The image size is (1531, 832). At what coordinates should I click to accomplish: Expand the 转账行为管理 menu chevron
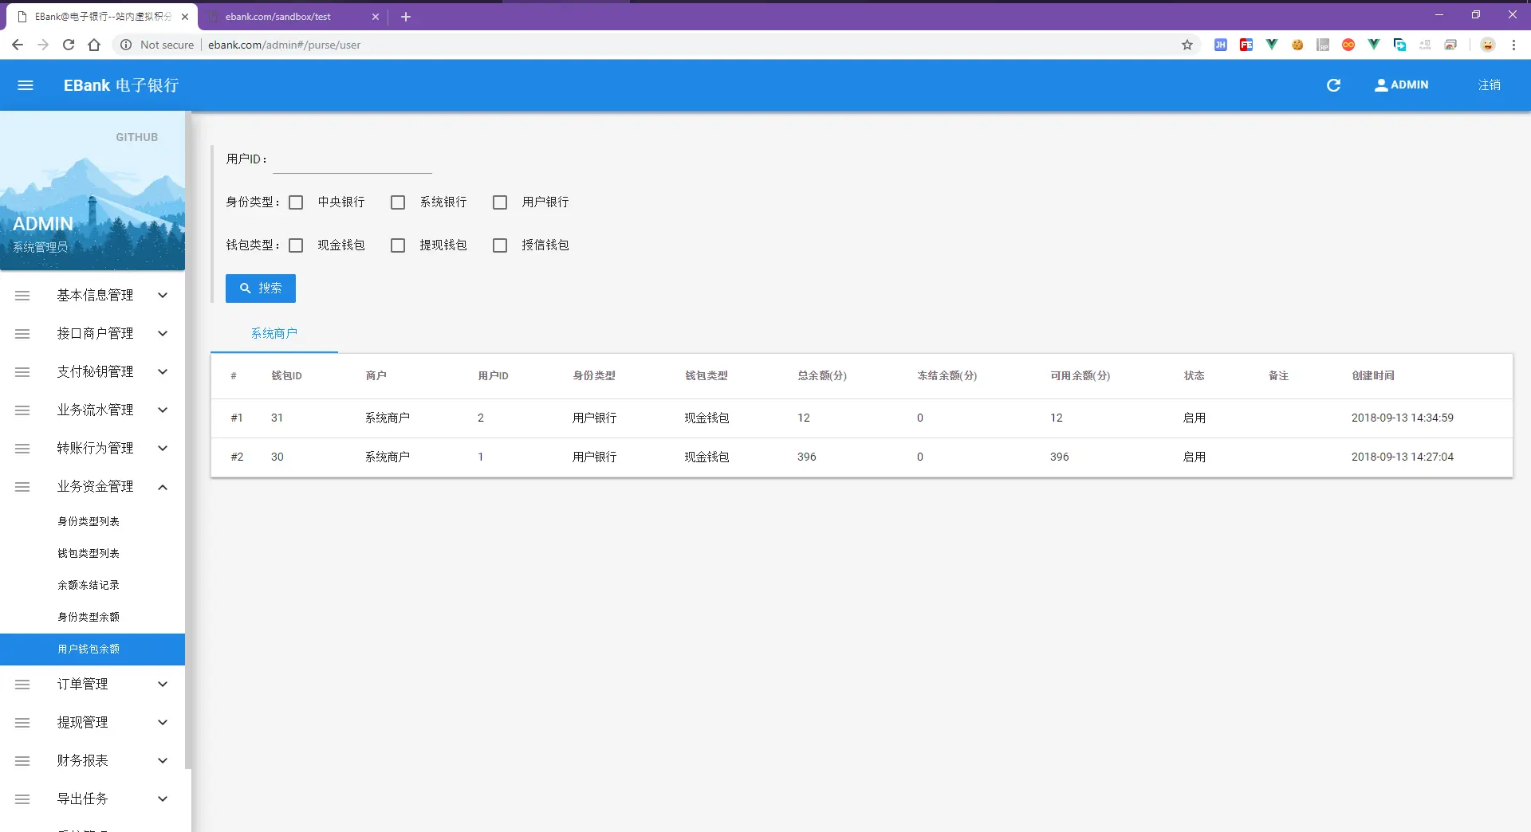point(163,449)
